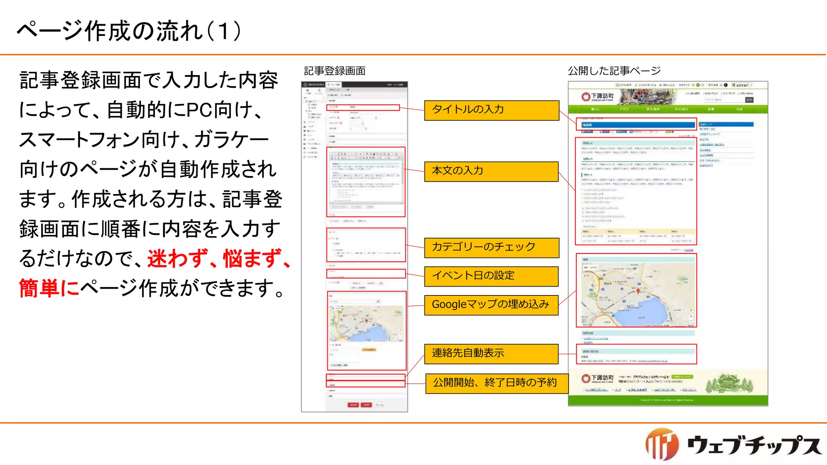Click the Street View pegman on the published map
The image size is (827, 465).
tap(691, 310)
